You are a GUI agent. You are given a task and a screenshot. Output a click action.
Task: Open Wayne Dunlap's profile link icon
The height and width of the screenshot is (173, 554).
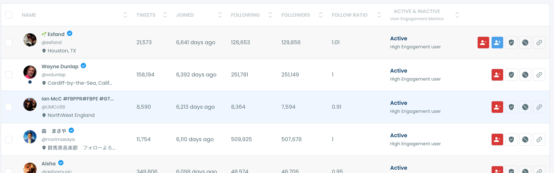tap(539, 75)
